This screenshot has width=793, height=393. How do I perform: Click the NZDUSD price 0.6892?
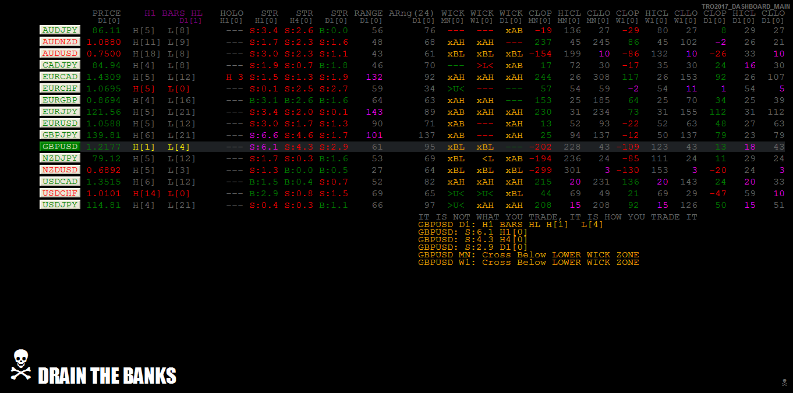click(104, 170)
